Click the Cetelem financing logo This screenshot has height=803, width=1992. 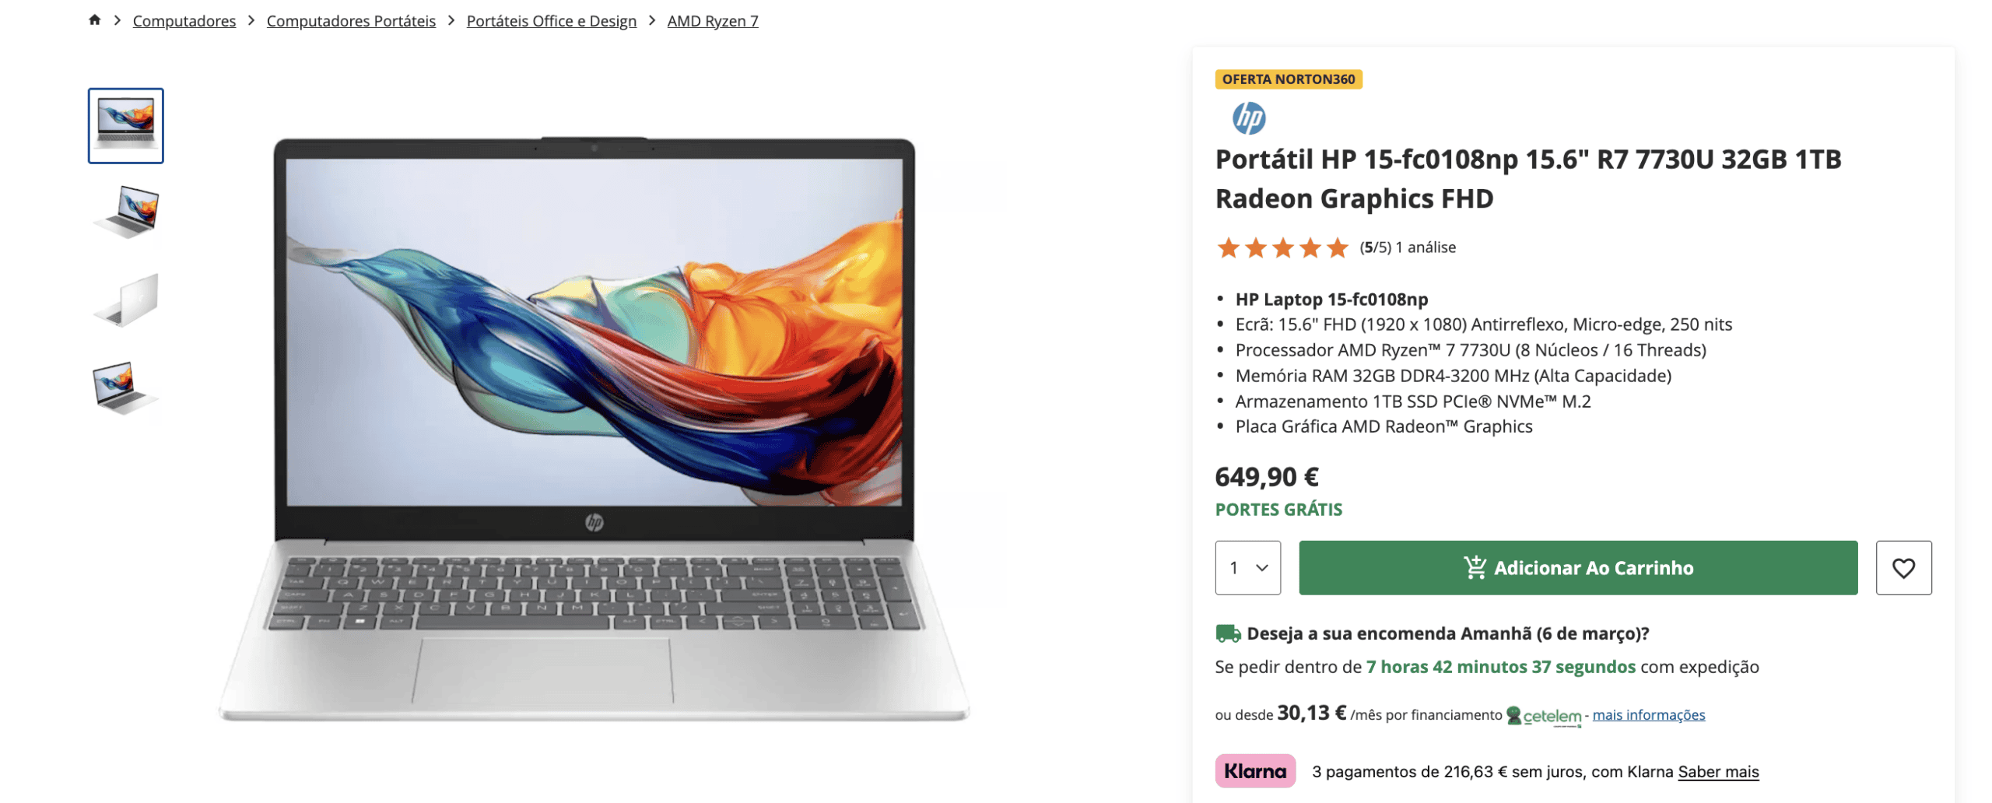coord(1543,716)
